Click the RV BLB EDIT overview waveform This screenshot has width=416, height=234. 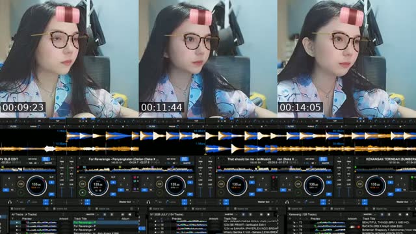28,169
